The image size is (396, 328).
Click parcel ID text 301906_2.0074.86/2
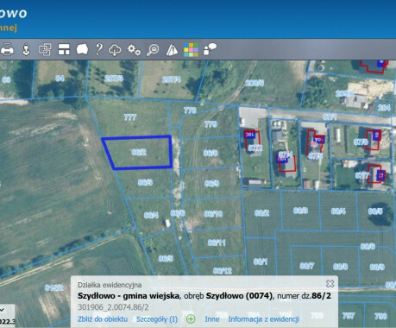click(113, 307)
